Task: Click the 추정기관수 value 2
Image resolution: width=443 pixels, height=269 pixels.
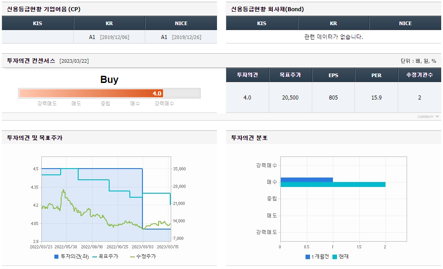Action: [420, 98]
